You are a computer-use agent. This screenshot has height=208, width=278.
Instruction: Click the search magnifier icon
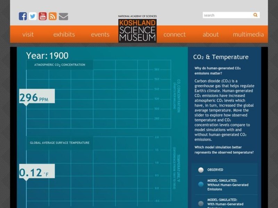tap(255, 15)
